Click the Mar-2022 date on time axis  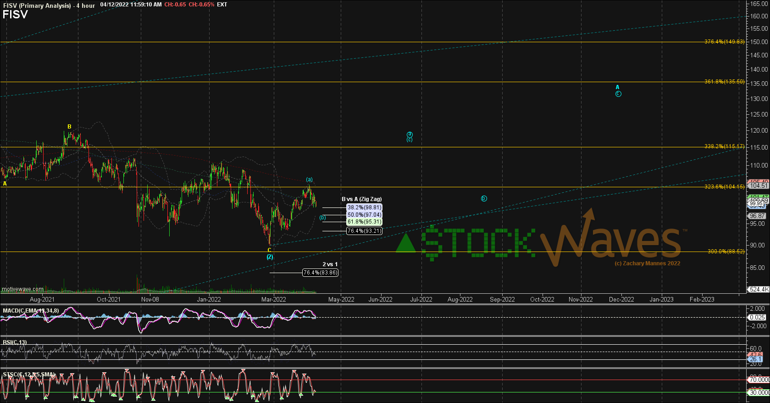tap(273, 299)
